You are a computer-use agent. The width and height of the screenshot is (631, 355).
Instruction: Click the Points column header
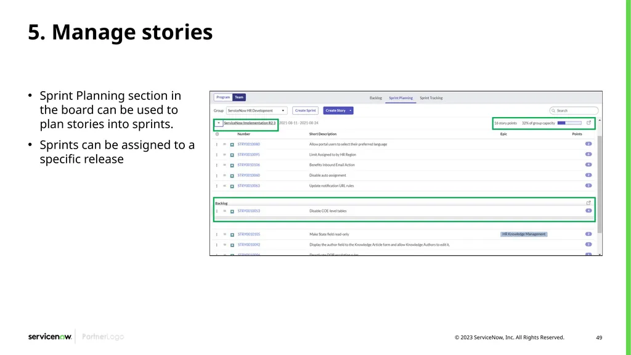tap(577, 134)
